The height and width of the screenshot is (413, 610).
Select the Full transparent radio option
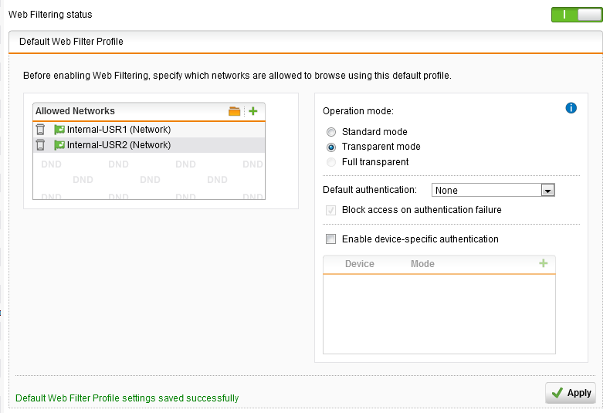click(x=331, y=162)
